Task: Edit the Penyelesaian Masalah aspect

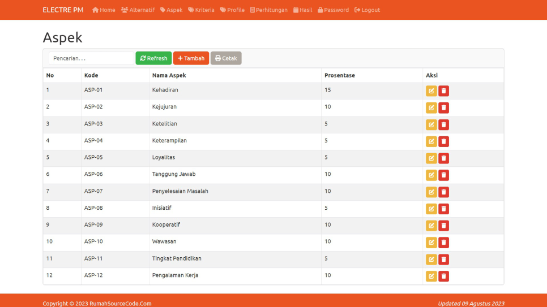Action: [x=431, y=192]
